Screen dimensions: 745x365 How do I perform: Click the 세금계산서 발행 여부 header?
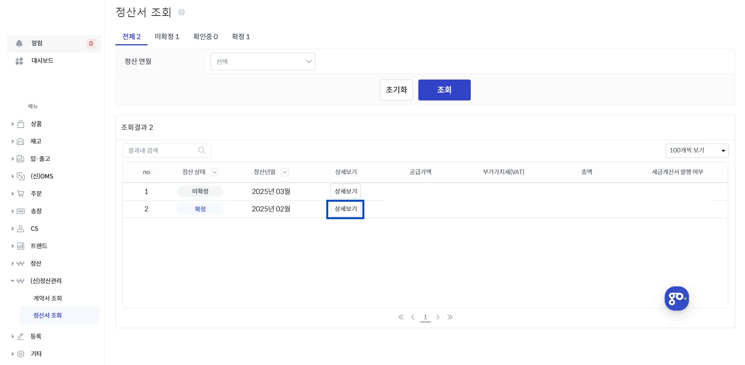pyautogui.click(x=677, y=172)
